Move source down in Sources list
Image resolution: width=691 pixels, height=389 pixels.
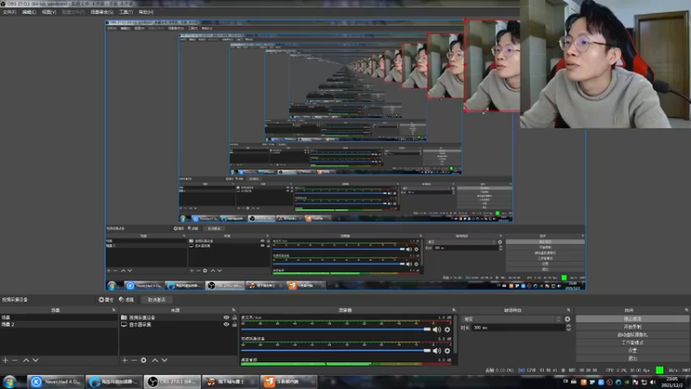164,360
